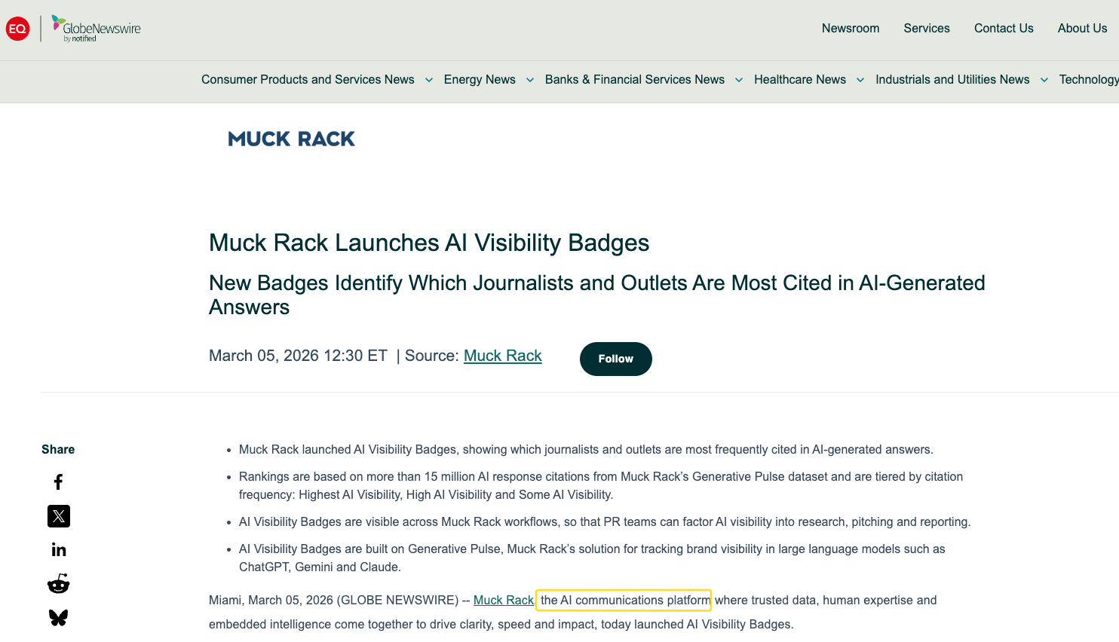
Task: Share the article on X
Action: point(59,516)
